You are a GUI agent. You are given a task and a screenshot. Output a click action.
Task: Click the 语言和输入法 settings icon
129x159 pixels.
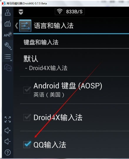click(25, 26)
